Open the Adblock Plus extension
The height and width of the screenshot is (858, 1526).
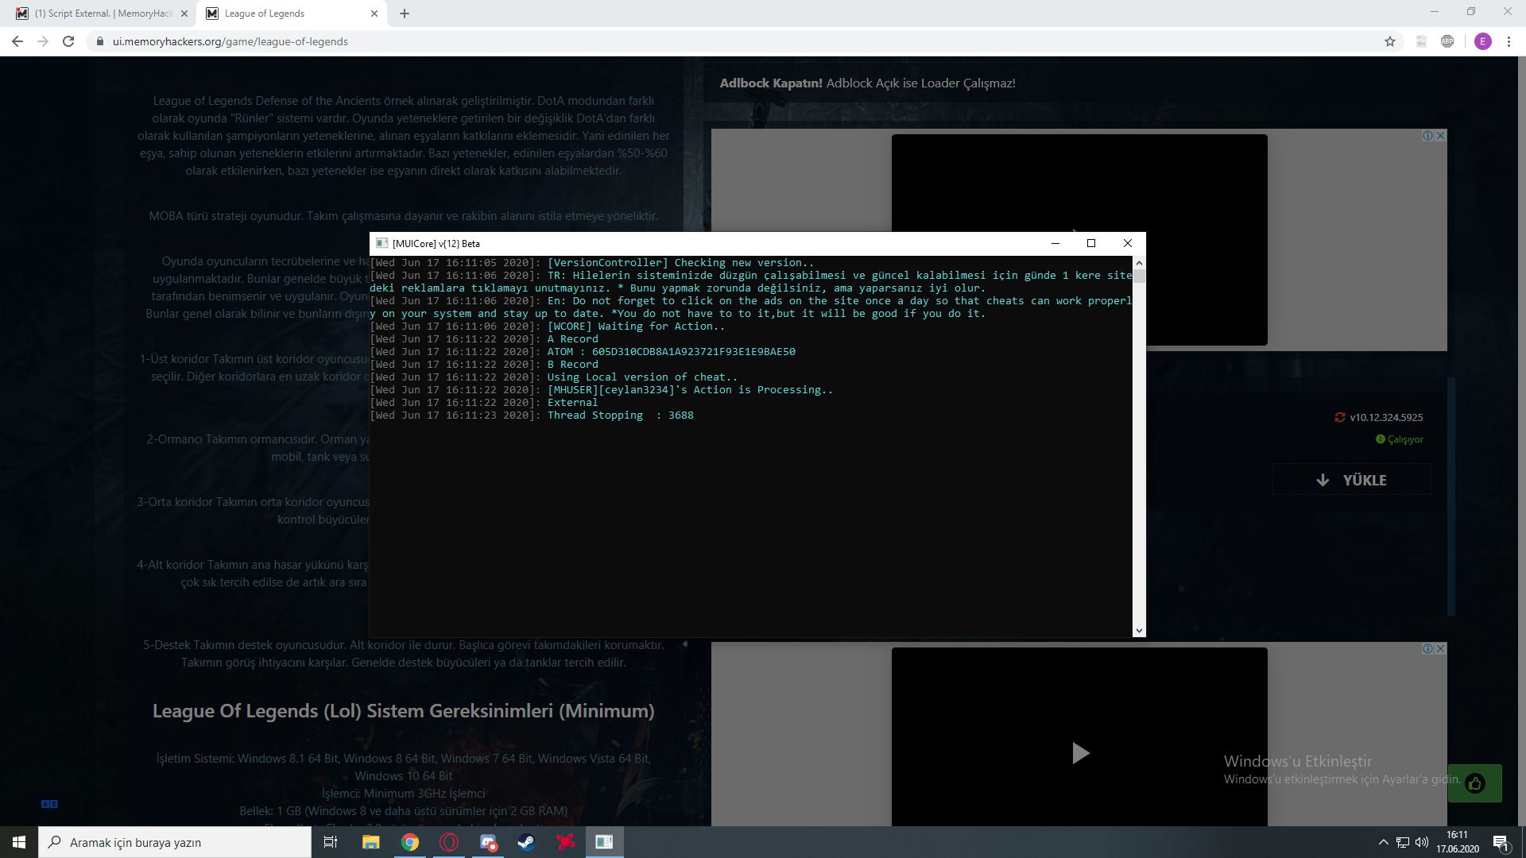point(1447,41)
